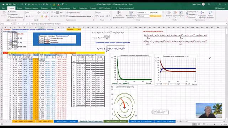The height and width of the screenshot is (128, 228).
Task: Click the AutoSum sigma icon in title bar toolbar
Action: (x=63, y=5)
